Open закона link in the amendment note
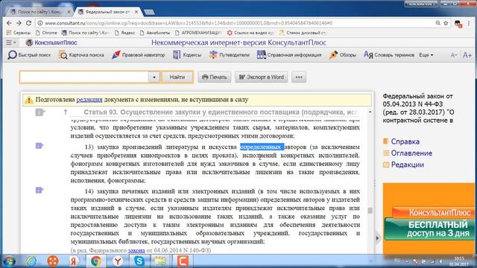Screen dimensions: 477x268 [x=136, y=250]
